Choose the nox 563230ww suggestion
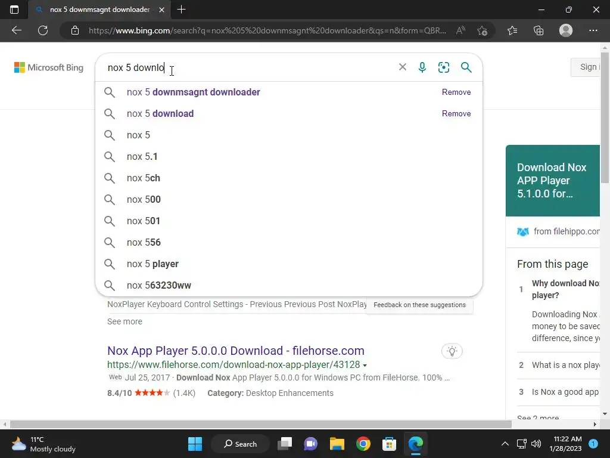 [289, 285]
